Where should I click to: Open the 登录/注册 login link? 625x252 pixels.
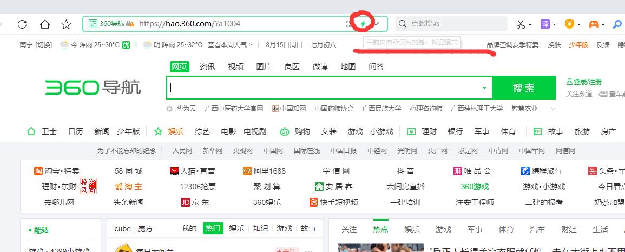(x=584, y=82)
